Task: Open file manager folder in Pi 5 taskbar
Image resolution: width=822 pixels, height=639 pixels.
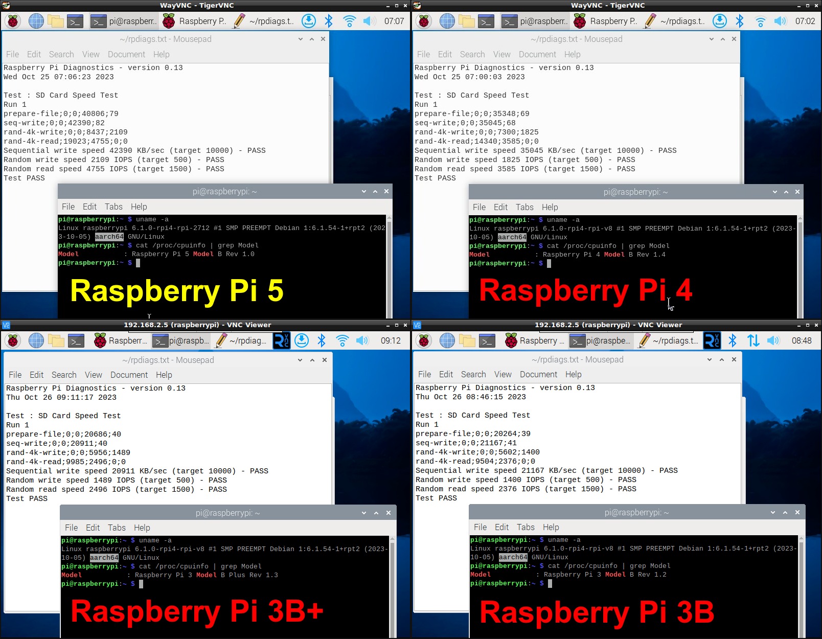Action: pyautogui.click(x=56, y=21)
